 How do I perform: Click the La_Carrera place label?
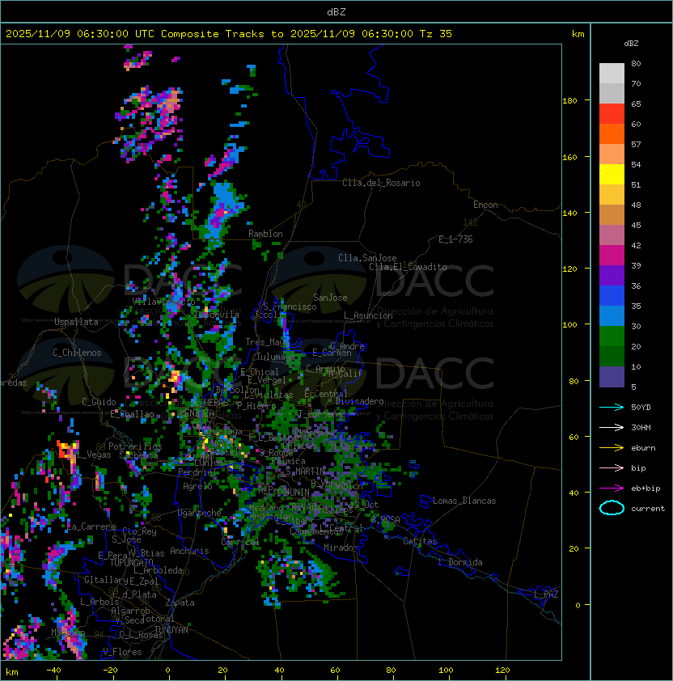(x=91, y=527)
